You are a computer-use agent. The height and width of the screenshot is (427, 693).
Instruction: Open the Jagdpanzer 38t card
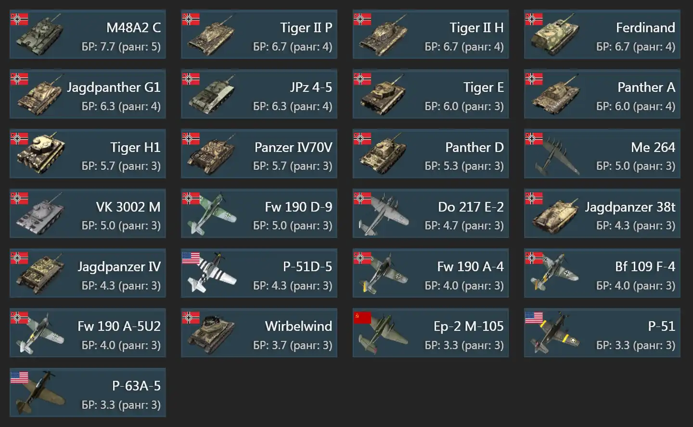click(x=602, y=213)
